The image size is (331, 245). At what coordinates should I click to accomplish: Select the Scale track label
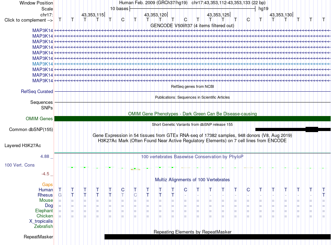point(47,9)
